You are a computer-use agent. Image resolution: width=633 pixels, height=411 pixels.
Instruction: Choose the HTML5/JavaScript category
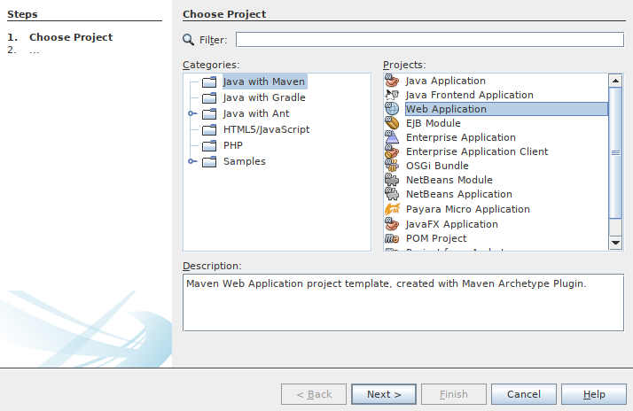click(x=266, y=129)
